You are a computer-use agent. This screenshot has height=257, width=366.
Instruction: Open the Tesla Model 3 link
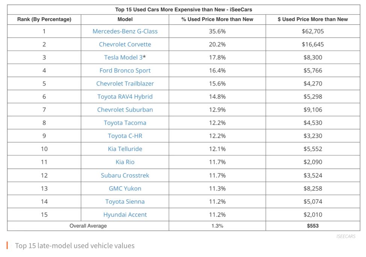pyautogui.click(x=123, y=57)
